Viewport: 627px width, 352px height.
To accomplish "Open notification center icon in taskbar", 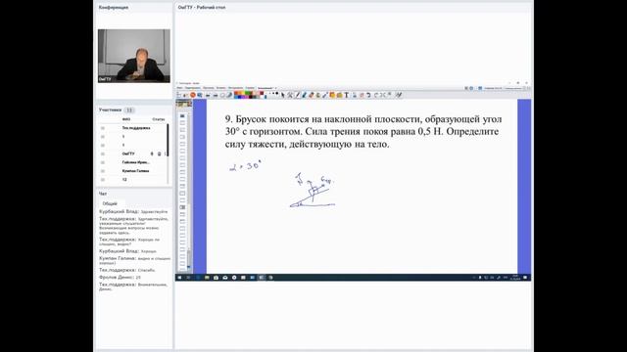I will click(525, 278).
